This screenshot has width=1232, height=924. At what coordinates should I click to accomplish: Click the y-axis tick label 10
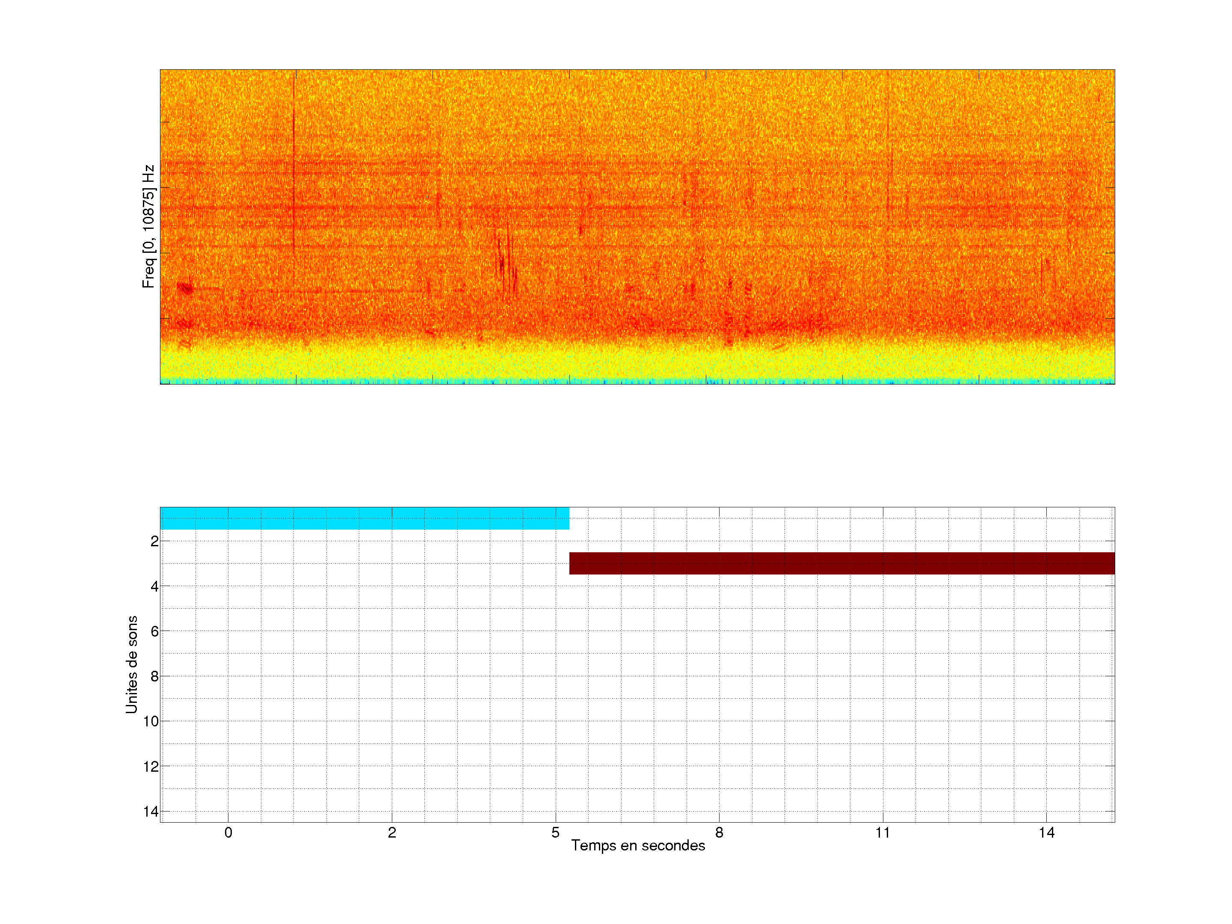[151, 721]
